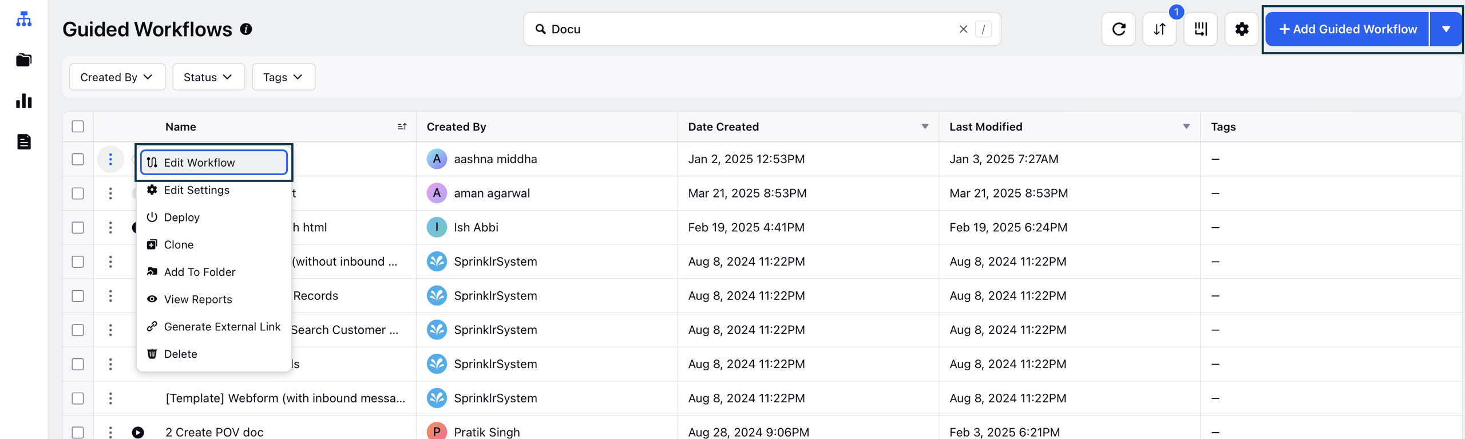Open the Last Modified column dropdown arrow
Image resolution: width=1465 pixels, height=439 pixels.
[1186, 126]
